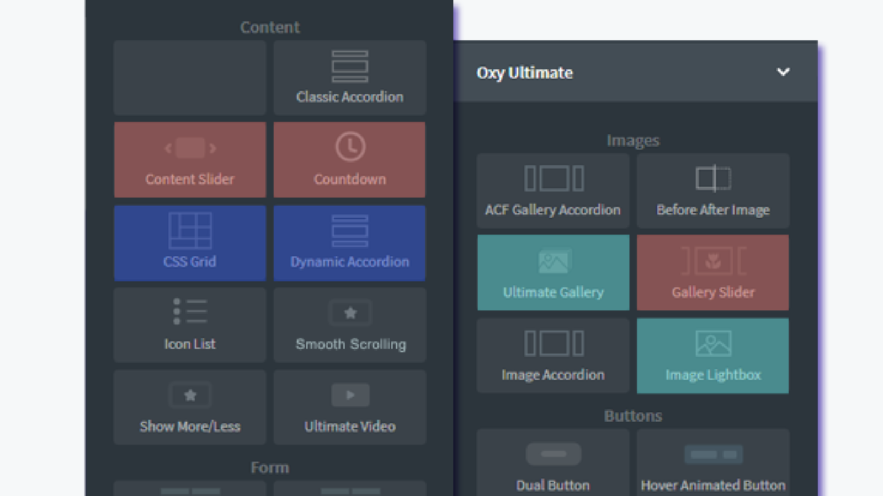The width and height of the screenshot is (883, 496).
Task: Collapse the Oxy Ultimate section chevron
Action: (783, 72)
